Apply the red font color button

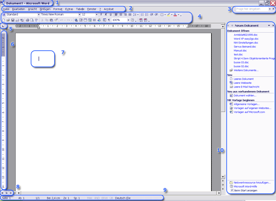click(x=175, y=14)
